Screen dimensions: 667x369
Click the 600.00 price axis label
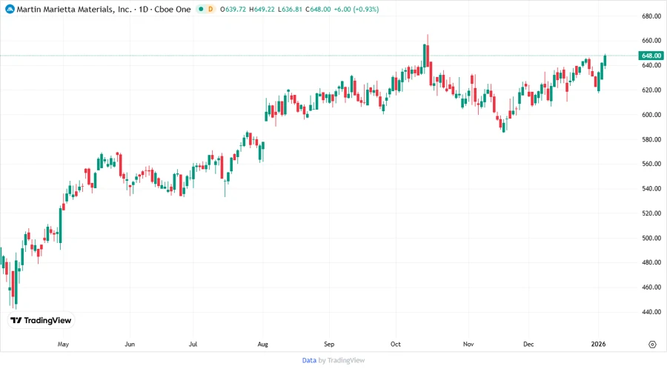click(651, 114)
